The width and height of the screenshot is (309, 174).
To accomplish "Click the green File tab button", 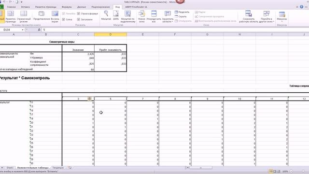I will [1, 7].
